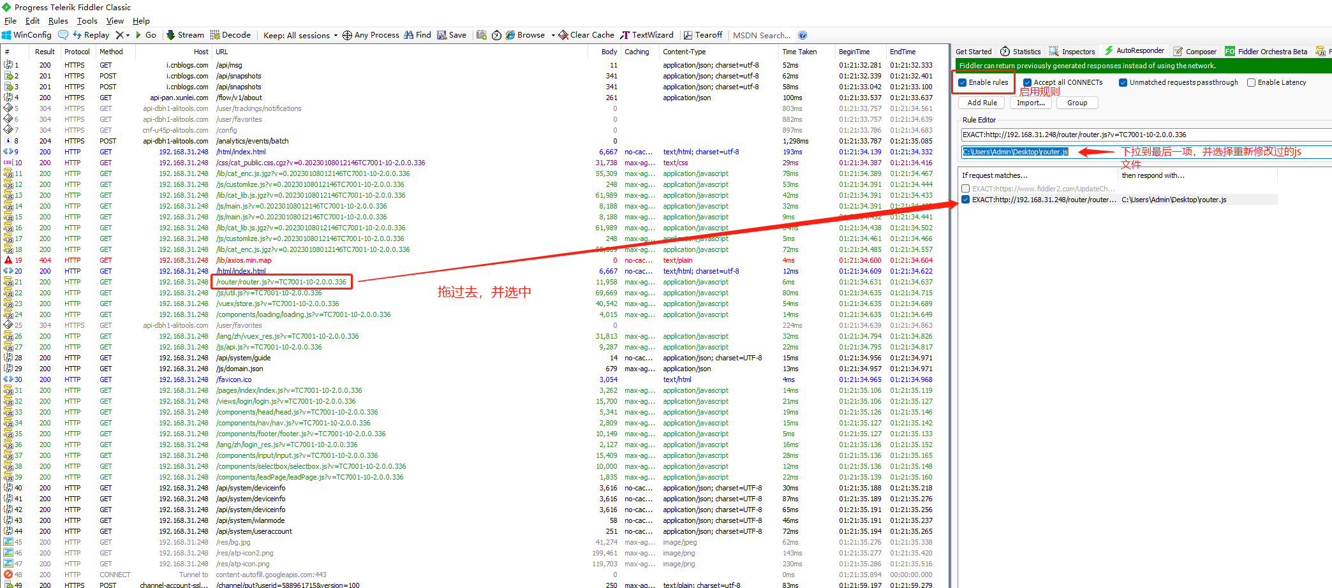The width and height of the screenshot is (1332, 588).
Task: Open the TextWizard tool
Action: pos(647,35)
